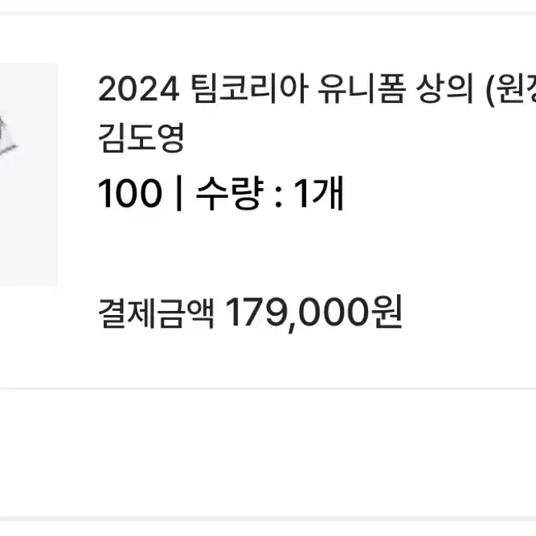Click the 2024 year in product title
536x536 pixels.
139,89
